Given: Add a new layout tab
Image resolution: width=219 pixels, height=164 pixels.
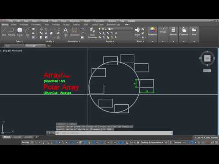Looking at the screenshot, I should coord(36,137).
